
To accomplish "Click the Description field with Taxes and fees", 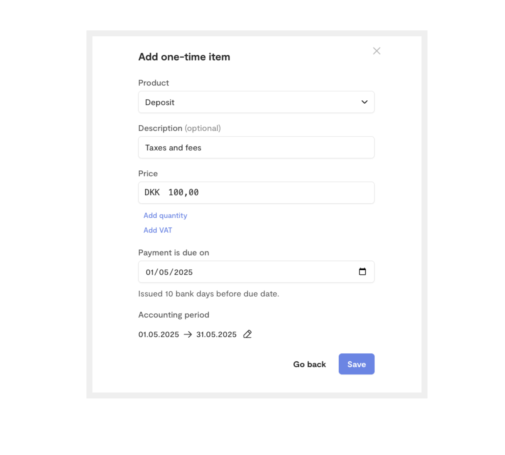I will pos(256,147).
